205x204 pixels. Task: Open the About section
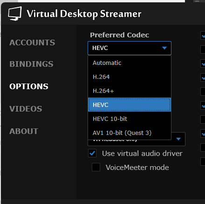(24, 131)
